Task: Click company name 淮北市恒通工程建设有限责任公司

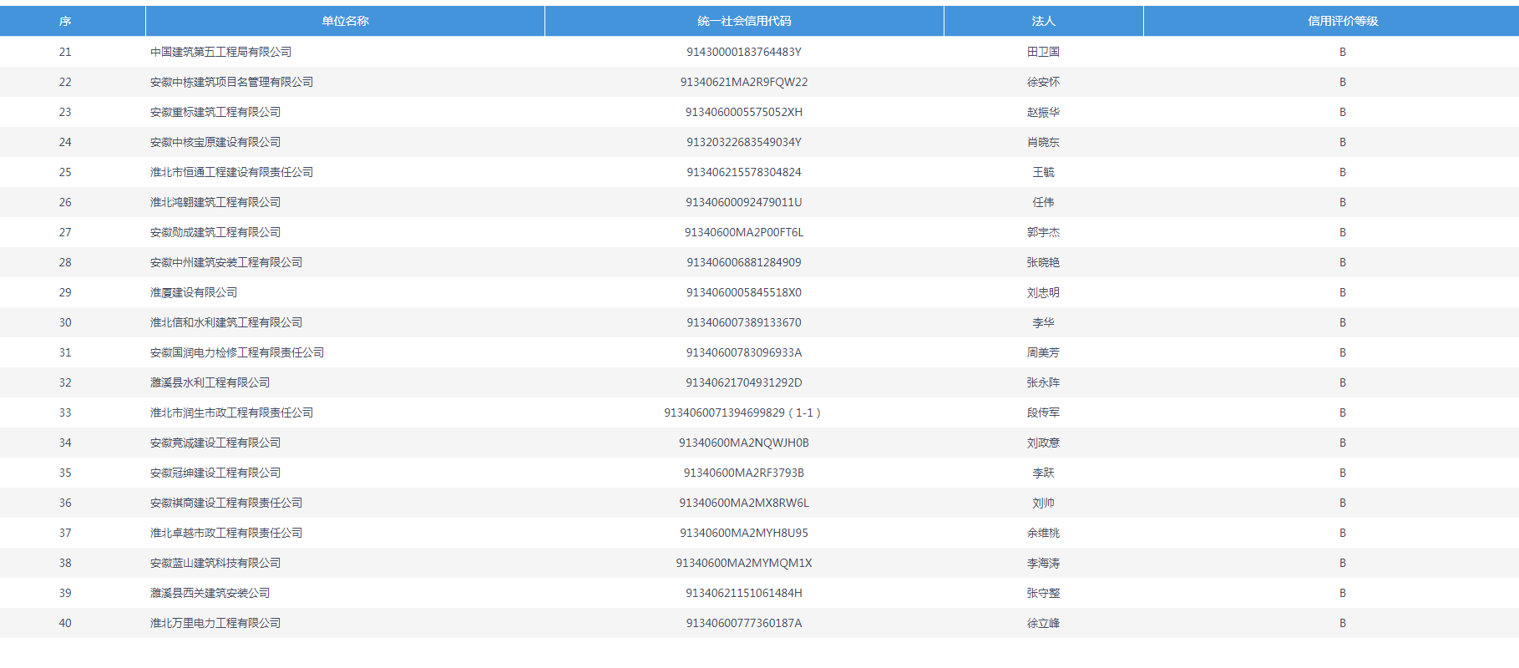Action: click(231, 172)
